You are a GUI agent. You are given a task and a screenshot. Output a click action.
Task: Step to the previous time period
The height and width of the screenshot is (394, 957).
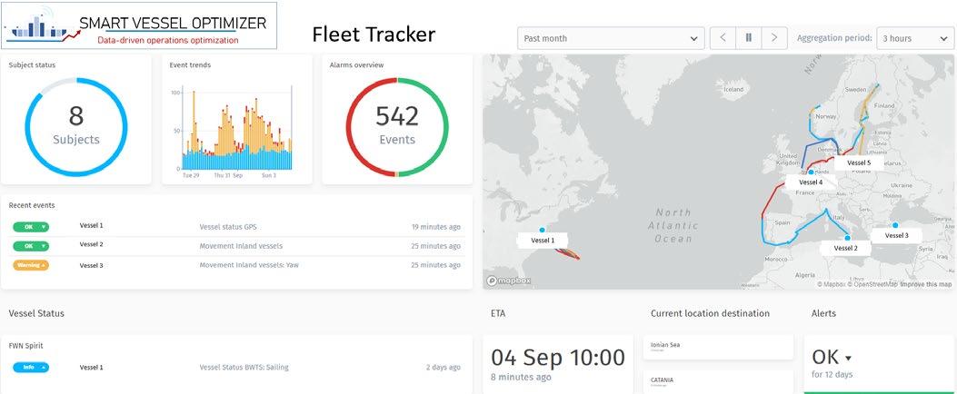[x=723, y=38]
